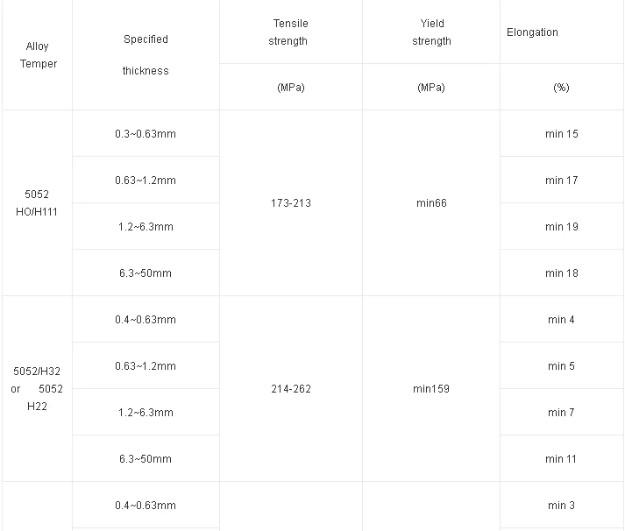Click the min66 yield strength value
Screen dimensions: 625x531
coord(431,203)
